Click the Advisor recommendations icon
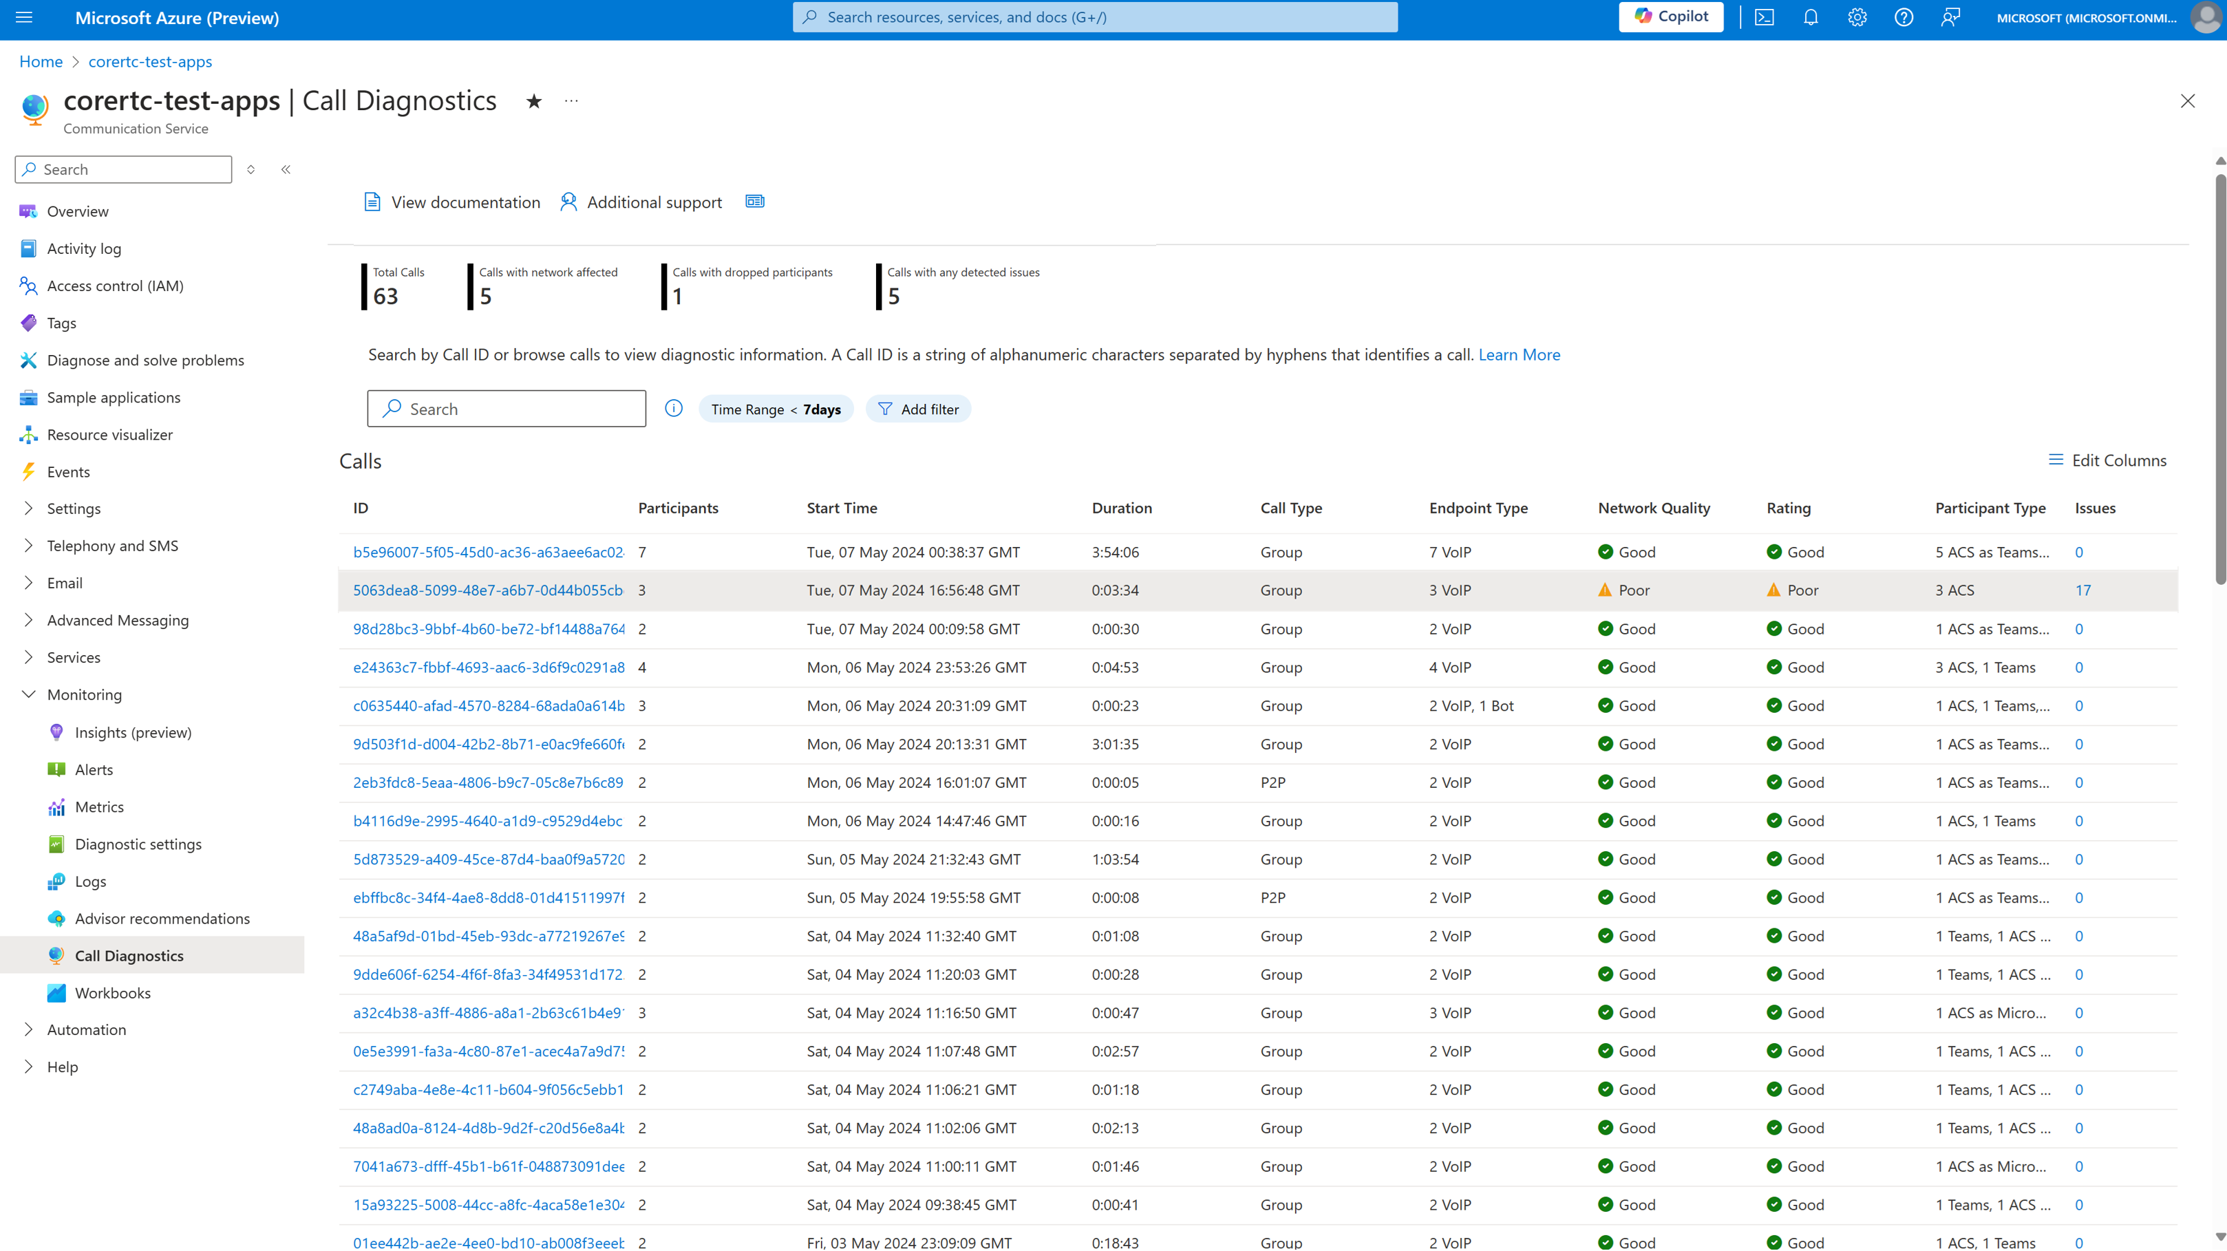This screenshot has height=1251, width=2227. (x=56, y=917)
